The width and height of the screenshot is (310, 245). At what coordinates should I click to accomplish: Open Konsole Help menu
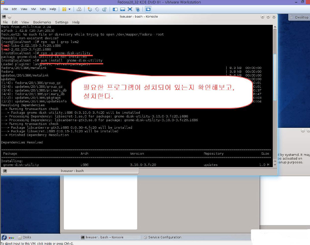(x=76, y=22)
